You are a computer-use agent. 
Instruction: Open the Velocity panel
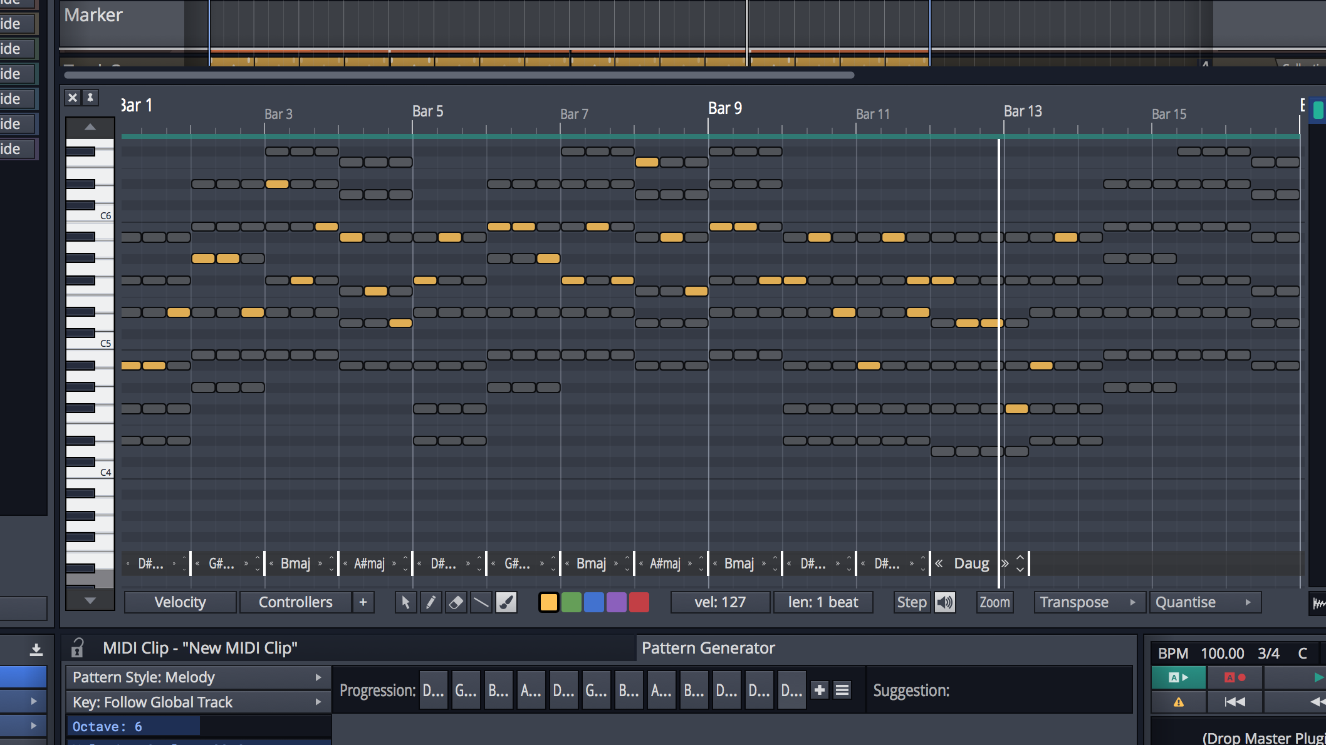tap(180, 602)
